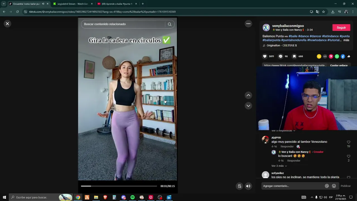Open the #puntahondureña hashtag
The height and width of the screenshot is (201, 357).
coord(294,40)
